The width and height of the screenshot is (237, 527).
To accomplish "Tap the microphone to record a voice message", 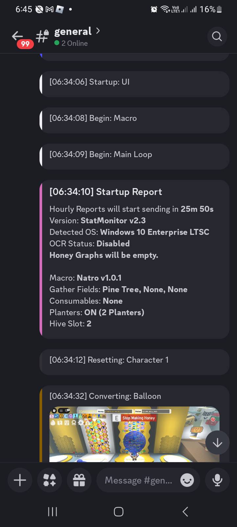I will pyautogui.click(x=217, y=480).
